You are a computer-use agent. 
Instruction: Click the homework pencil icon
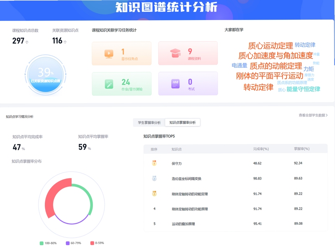pyautogui.click(x=109, y=84)
